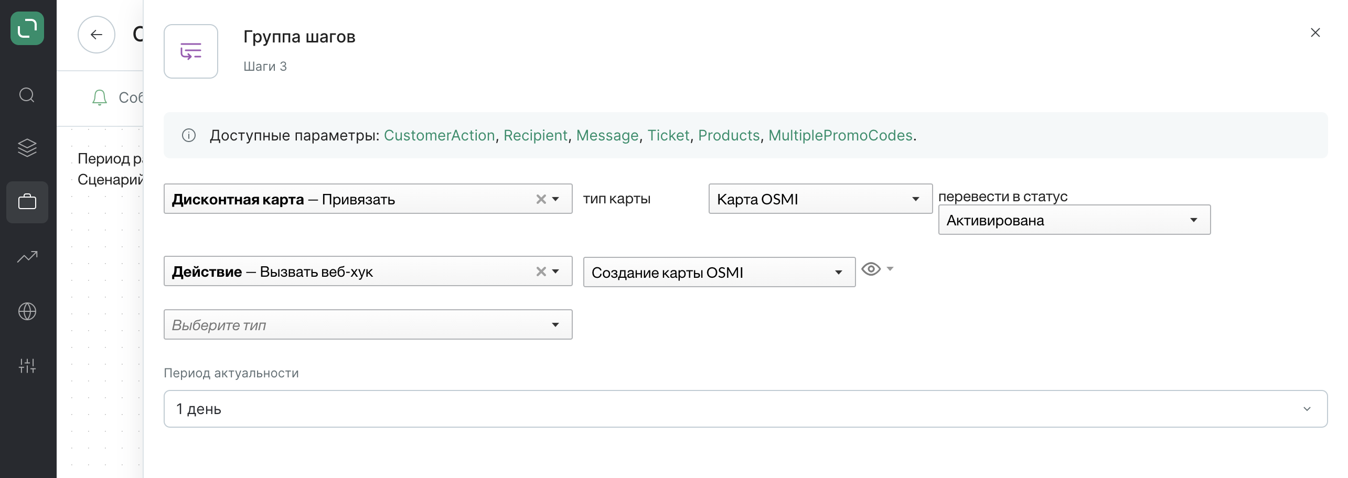
Task: Click the тип карты label
Action: tap(617, 199)
